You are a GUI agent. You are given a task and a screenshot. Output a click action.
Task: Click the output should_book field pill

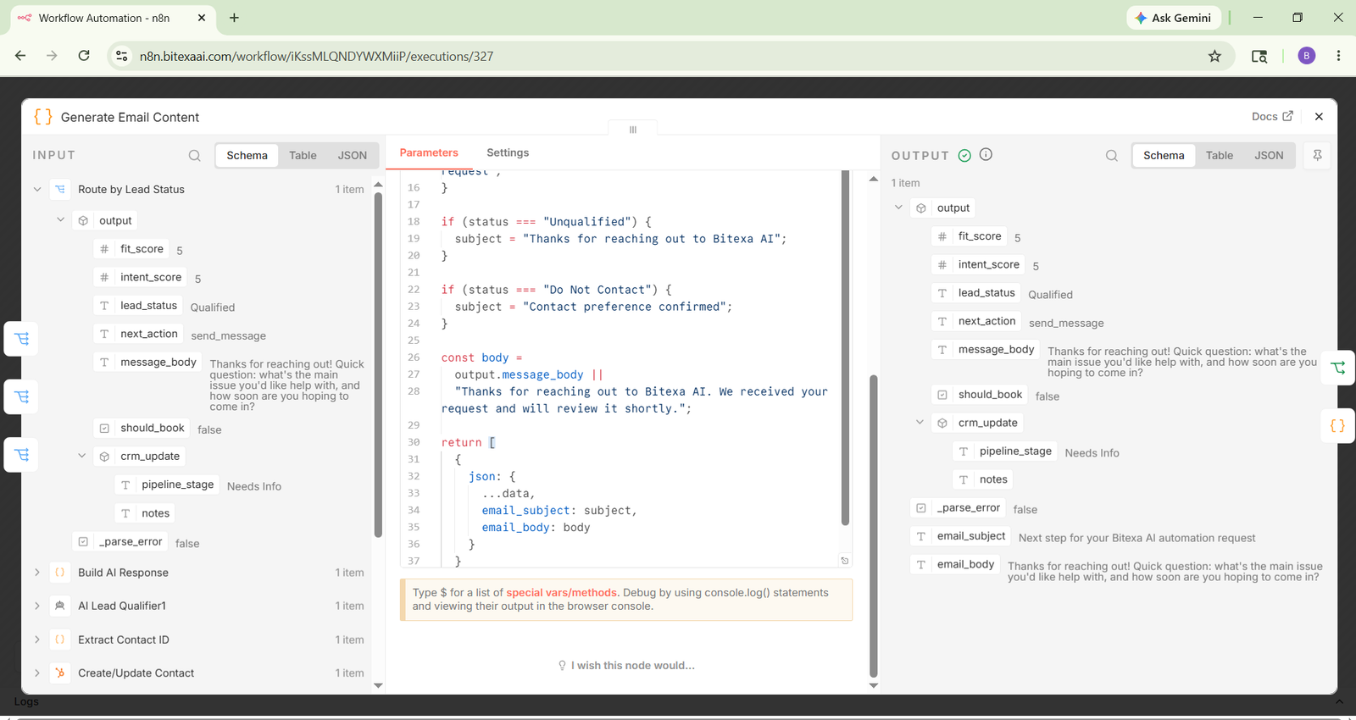[980, 395]
